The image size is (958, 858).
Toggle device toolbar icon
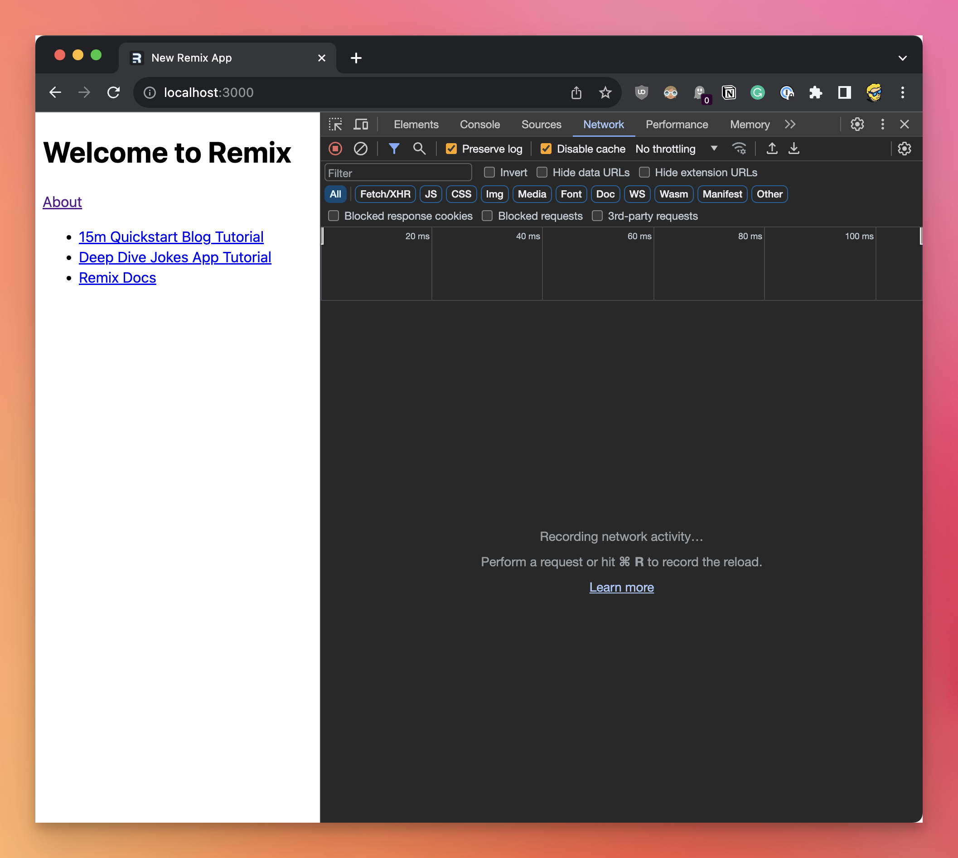coord(361,125)
